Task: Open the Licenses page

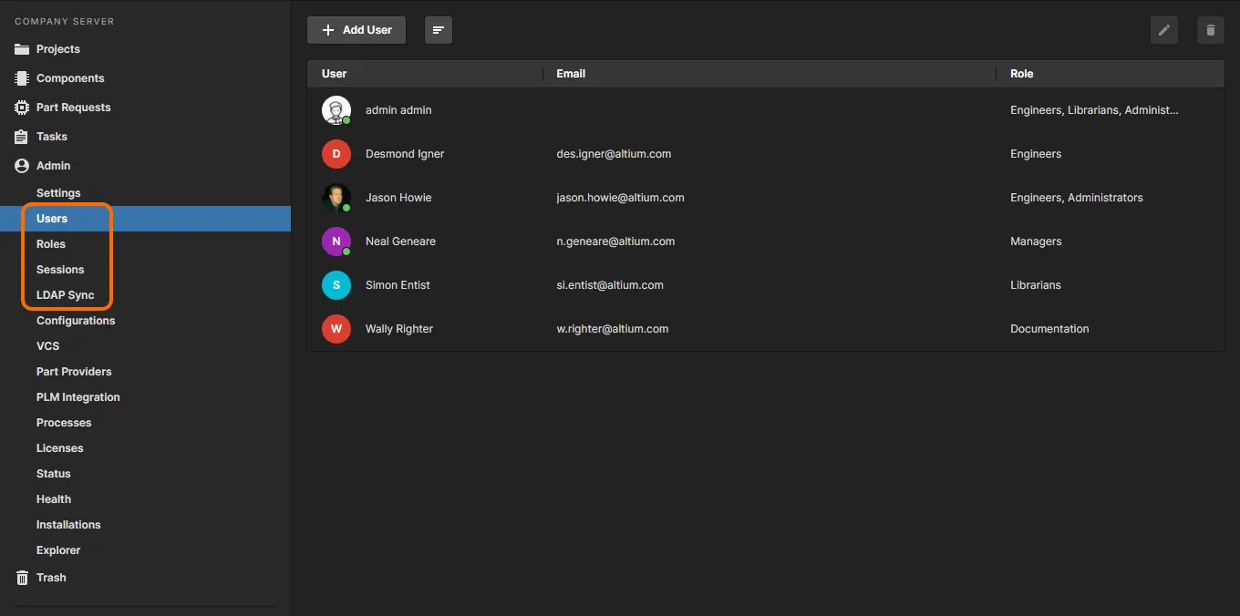Action: click(x=59, y=448)
